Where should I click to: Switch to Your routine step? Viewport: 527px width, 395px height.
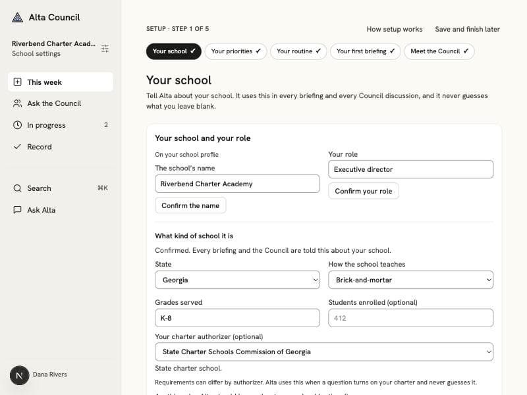coord(298,51)
